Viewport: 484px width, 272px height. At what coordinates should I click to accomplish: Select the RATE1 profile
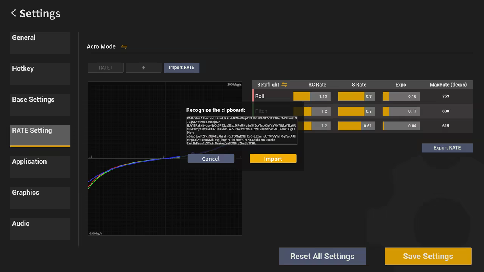click(105, 68)
